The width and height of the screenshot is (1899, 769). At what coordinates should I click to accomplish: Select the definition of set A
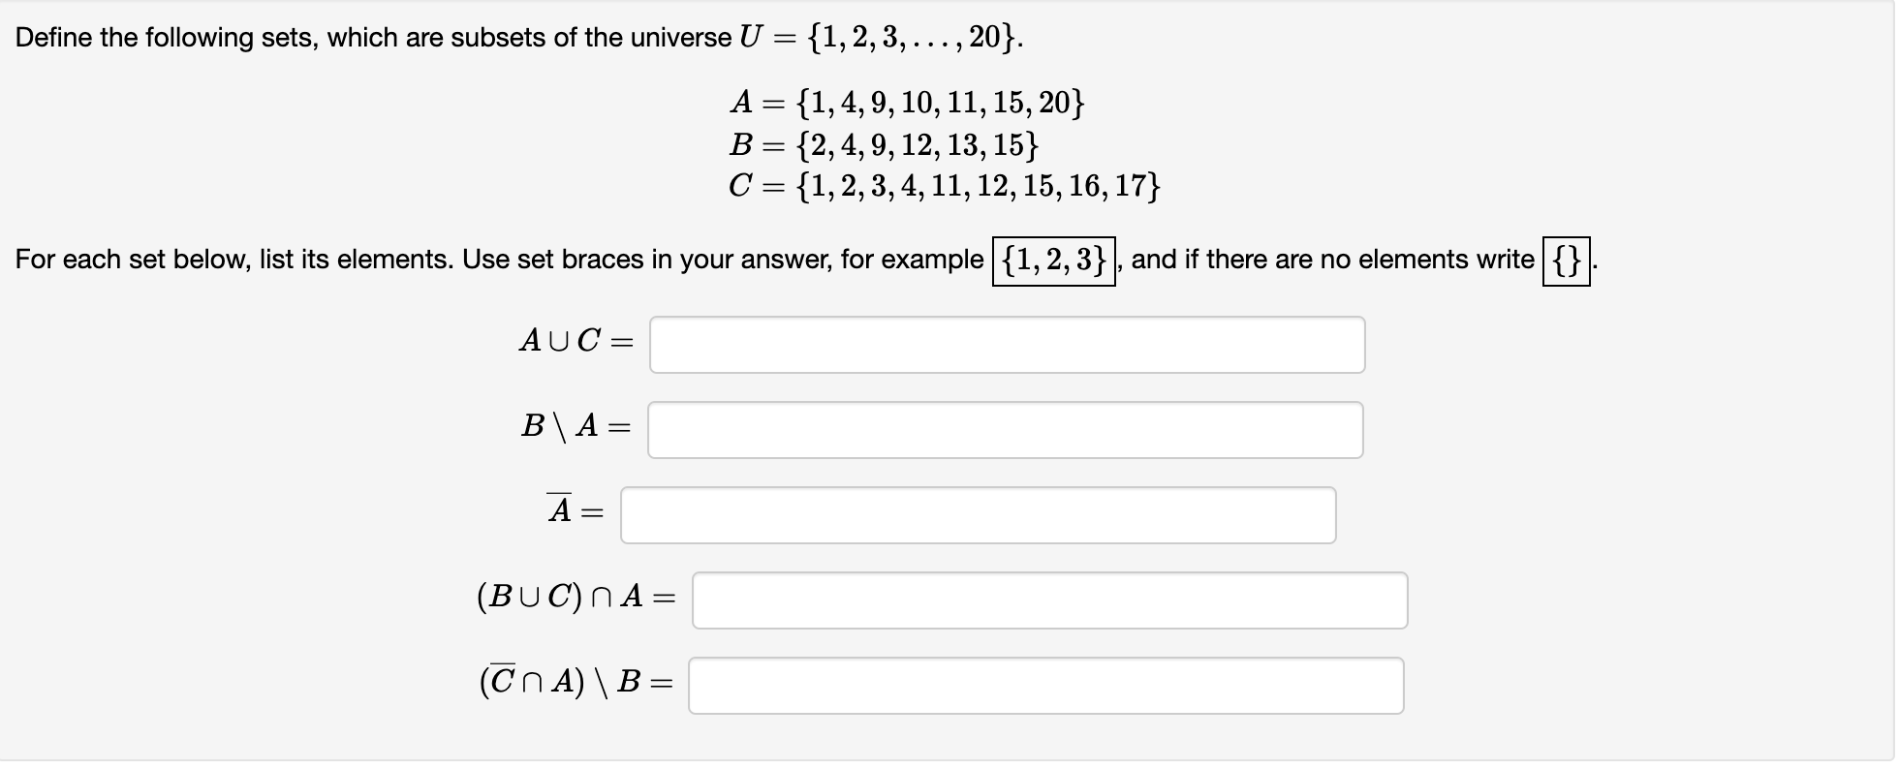click(909, 101)
